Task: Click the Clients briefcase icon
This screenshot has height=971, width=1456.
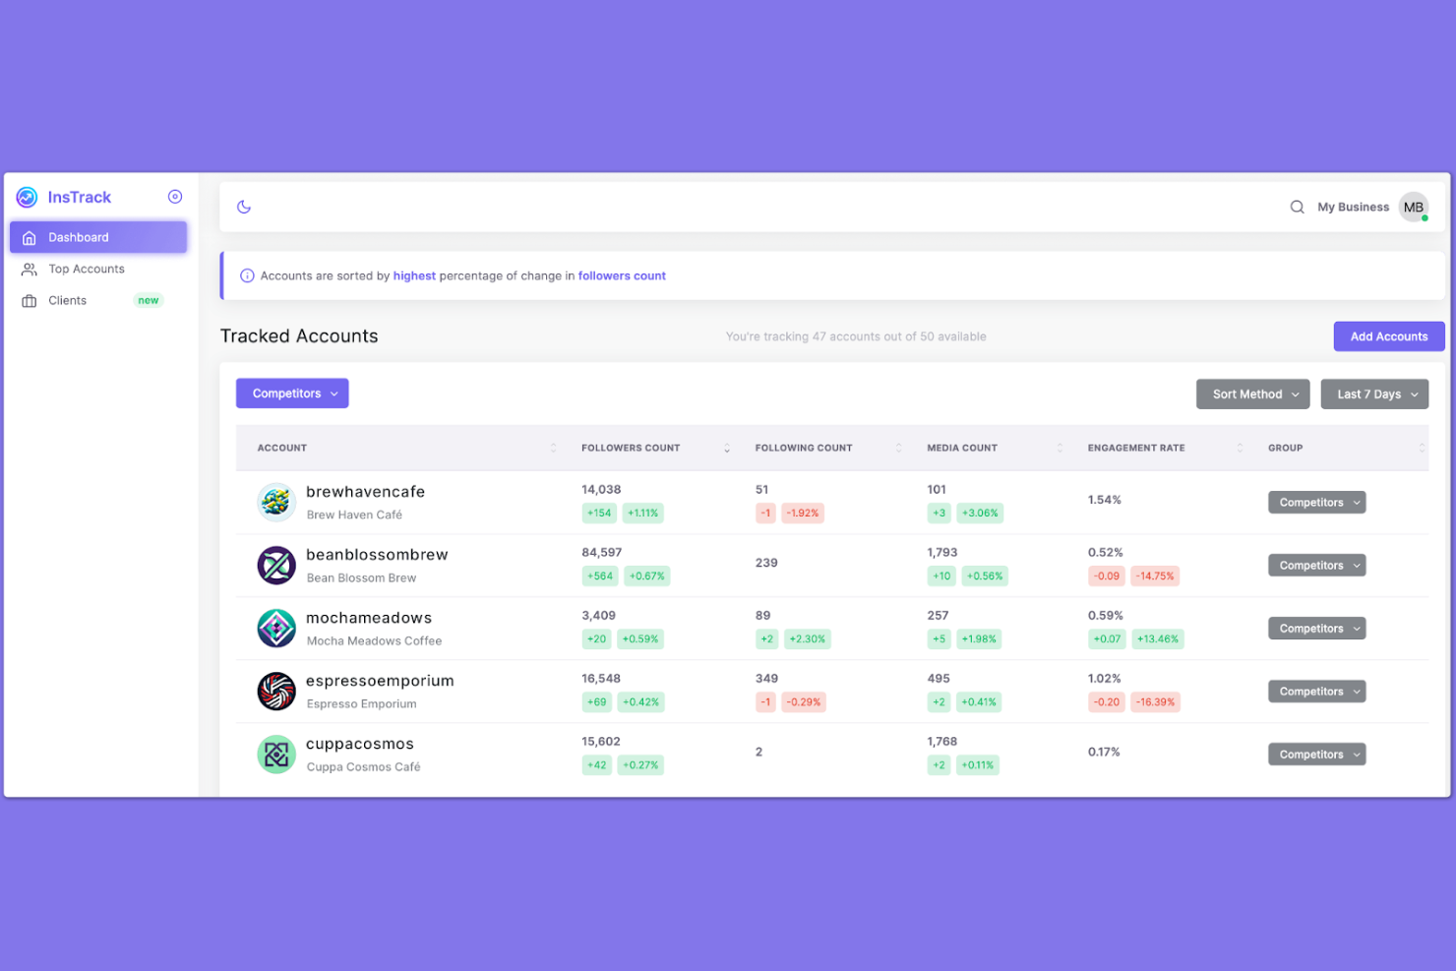Action: pos(29,300)
